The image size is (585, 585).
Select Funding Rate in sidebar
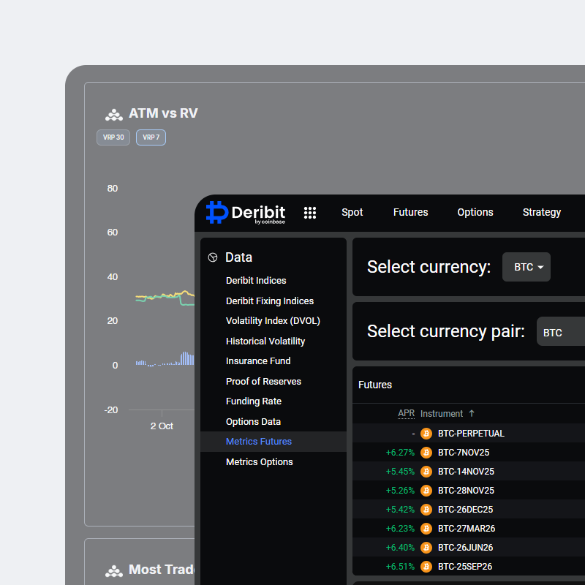pyautogui.click(x=253, y=401)
